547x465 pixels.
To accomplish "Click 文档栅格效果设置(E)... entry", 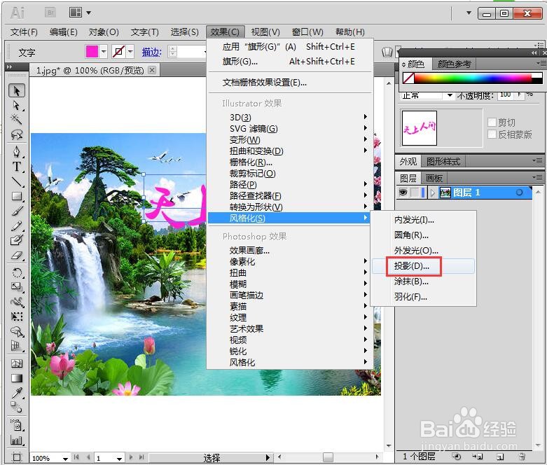I will click(290, 83).
